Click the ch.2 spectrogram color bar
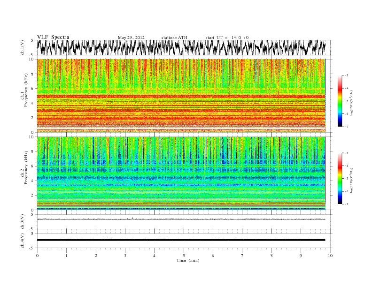The width and height of the screenshot is (372, 287). (340, 178)
